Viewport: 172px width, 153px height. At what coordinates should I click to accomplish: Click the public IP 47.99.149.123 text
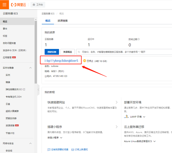(x=60, y=76)
